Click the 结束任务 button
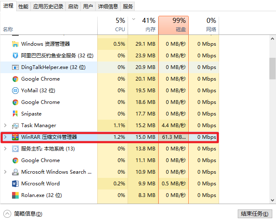This screenshot has width=276, height=224. 255,214
